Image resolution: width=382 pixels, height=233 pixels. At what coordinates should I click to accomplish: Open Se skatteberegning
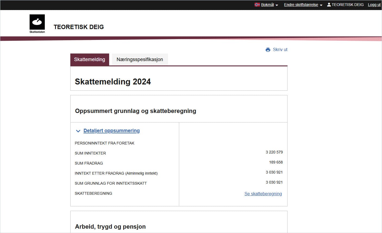click(263, 194)
